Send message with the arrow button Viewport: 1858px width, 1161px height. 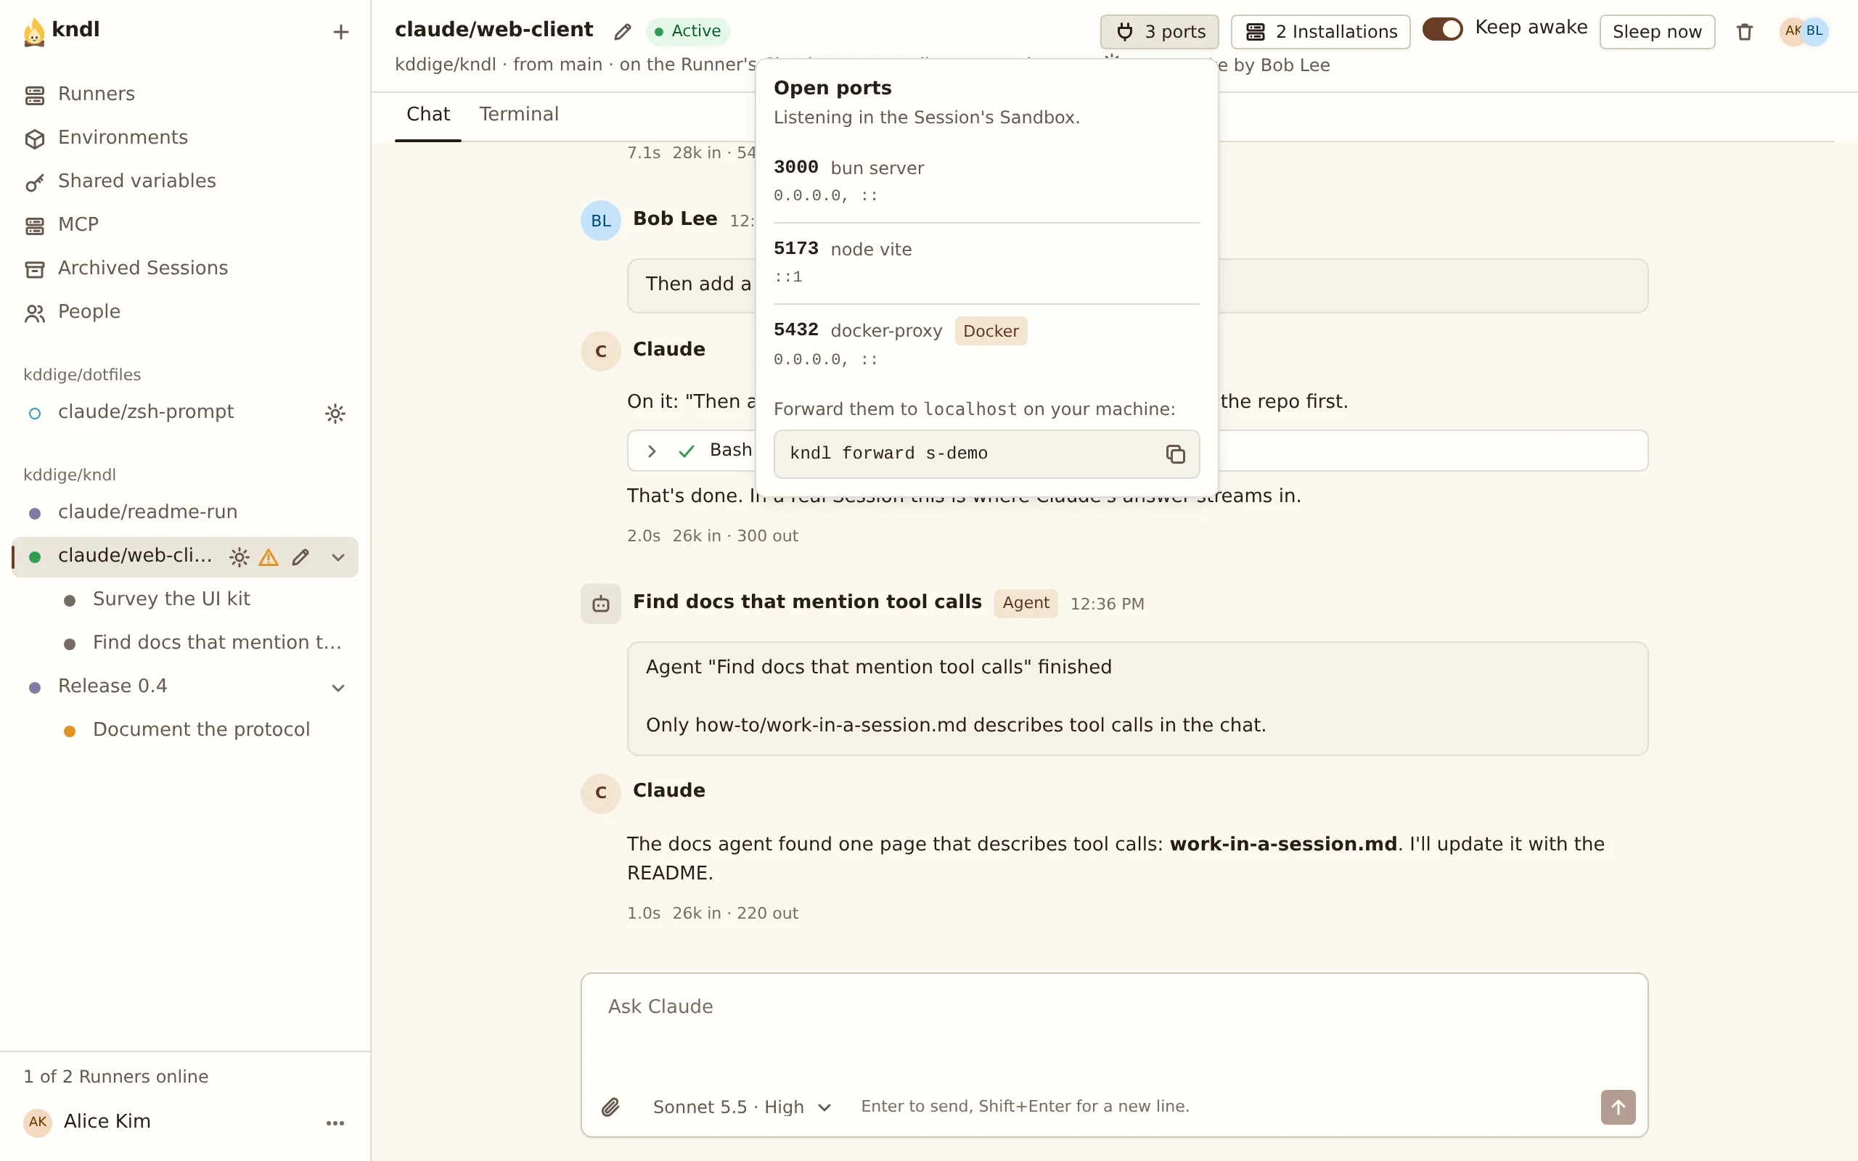click(1618, 1107)
